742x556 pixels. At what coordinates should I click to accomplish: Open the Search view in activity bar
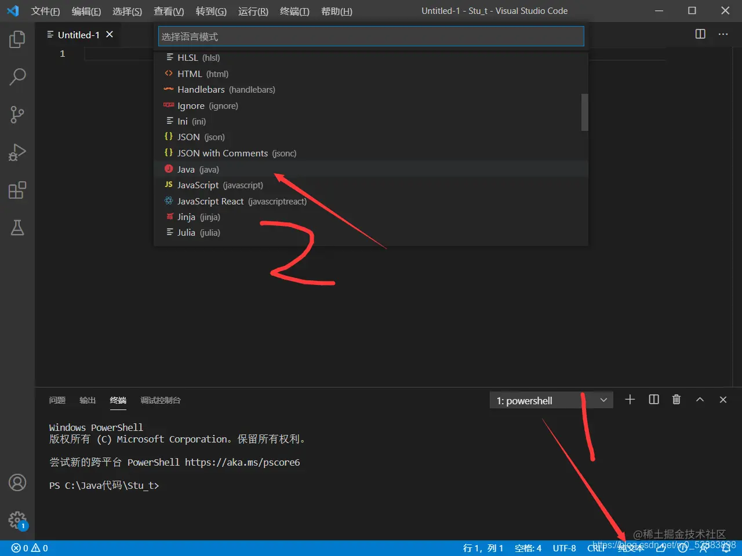pyautogui.click(x=17, y=77)
